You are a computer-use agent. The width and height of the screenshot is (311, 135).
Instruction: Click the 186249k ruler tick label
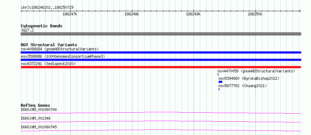193,14
